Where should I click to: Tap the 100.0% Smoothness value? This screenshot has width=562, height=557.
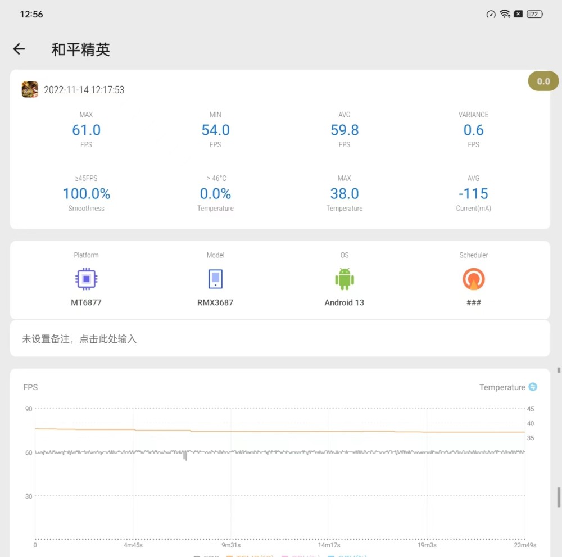pyautogui.click(x=87, y=193)
